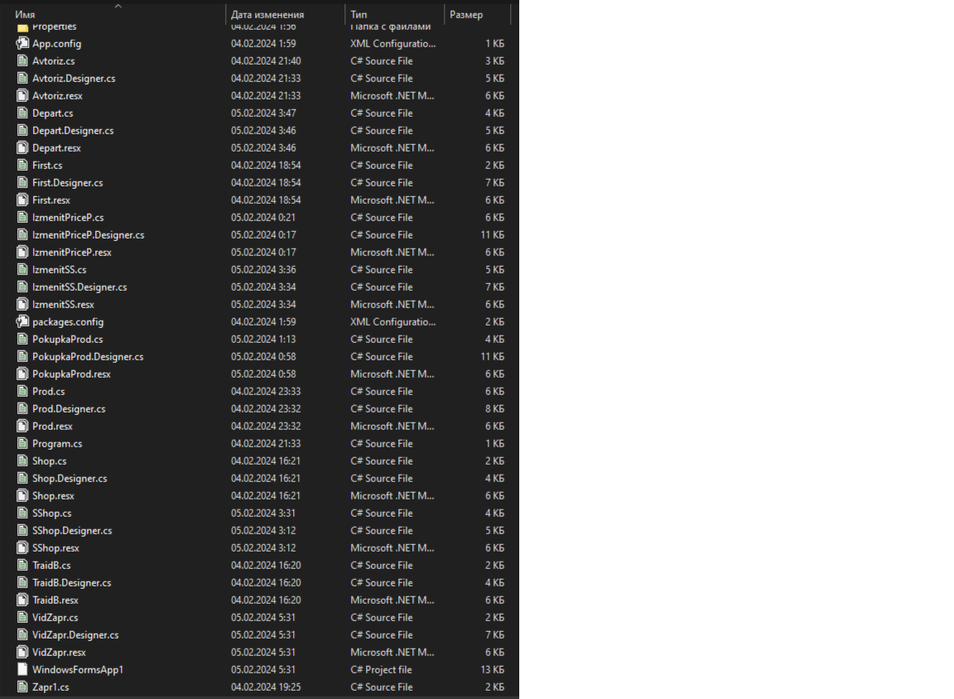Select the TraidB.Designer.cs file name
954x699 pixels.
point(71,583)
